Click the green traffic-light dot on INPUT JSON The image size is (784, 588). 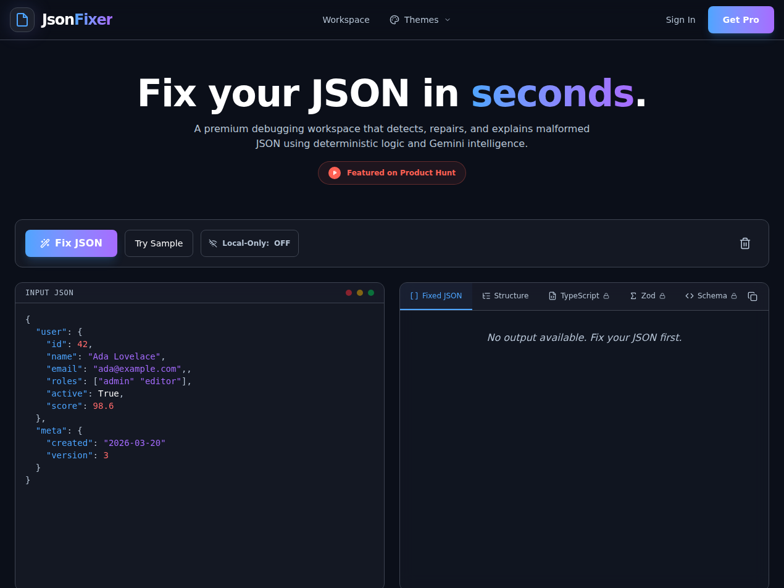371,292
